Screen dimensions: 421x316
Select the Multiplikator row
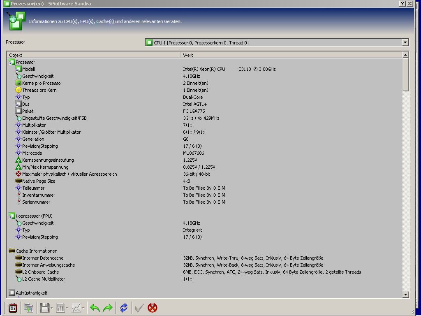pyautogui.click(x=205, y=125)
